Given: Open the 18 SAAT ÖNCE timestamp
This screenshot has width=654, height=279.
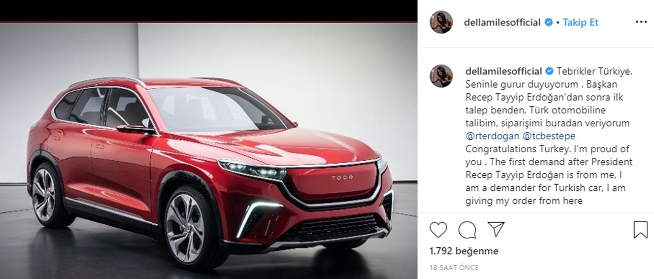Looking at the screenshot, I should click(454, 268).
